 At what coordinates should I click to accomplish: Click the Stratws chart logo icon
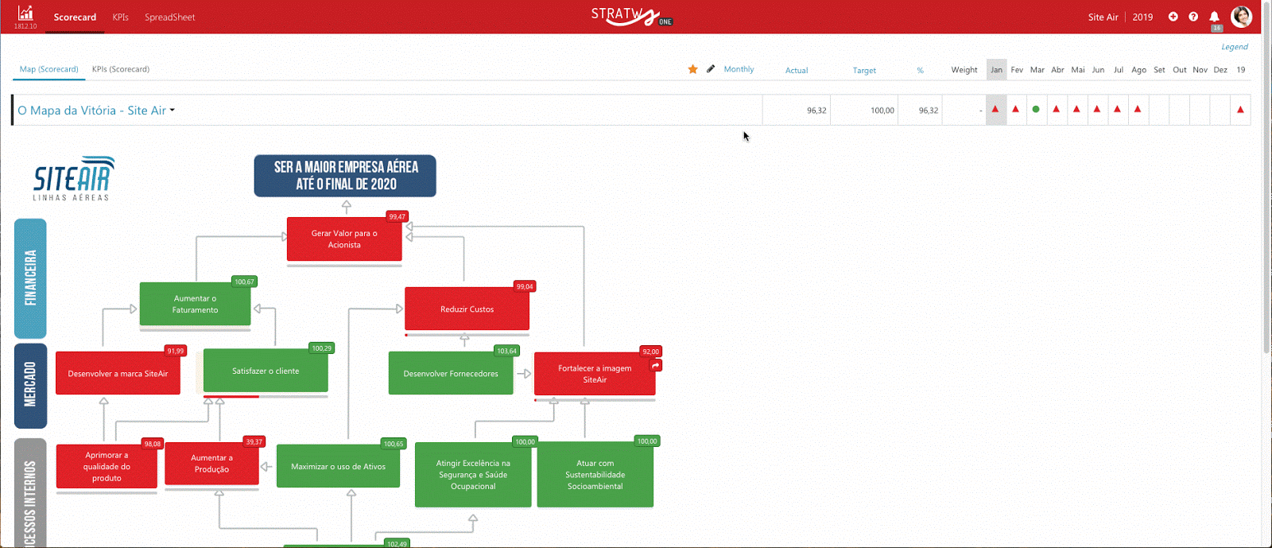pos(25,13)
